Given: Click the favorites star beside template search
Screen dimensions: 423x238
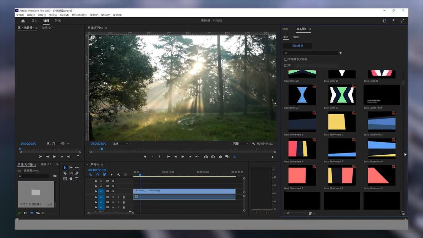Looking at the screenshot, I should [x=341, y=53].
